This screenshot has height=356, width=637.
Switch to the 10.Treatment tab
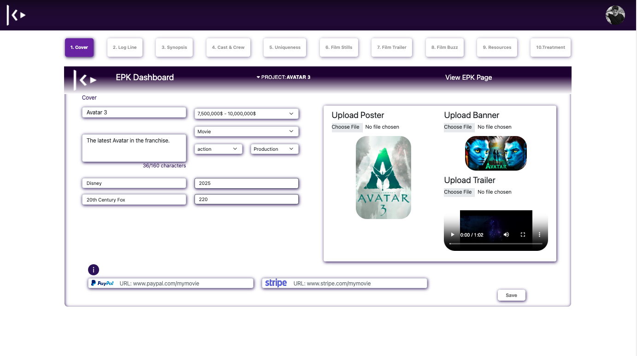click(550, 47)
